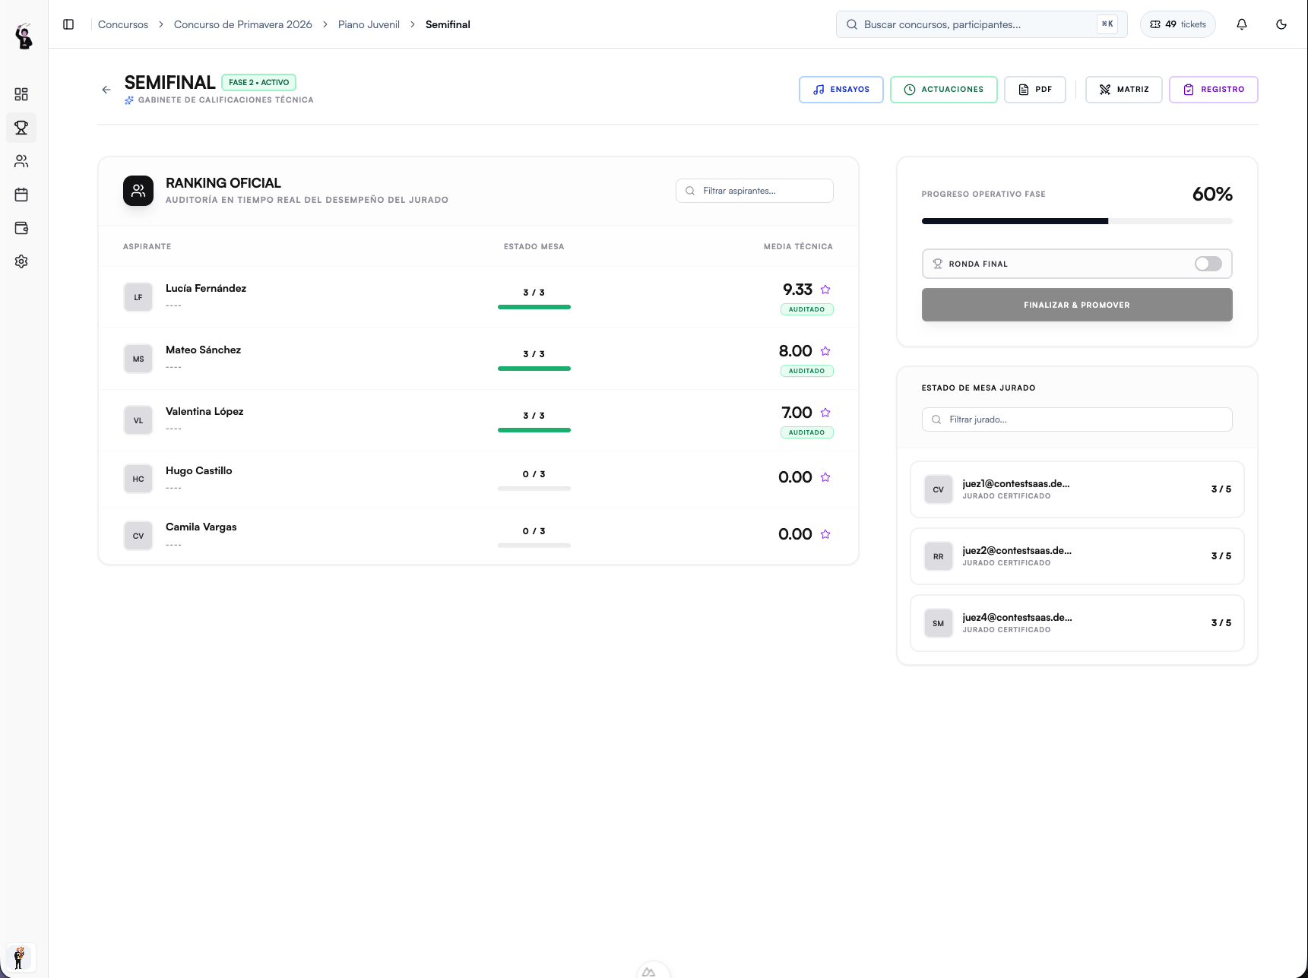The width and height of the screenshot is (1308, 978).
Task: Open the juez1 jury member card
Action: 1077,489
